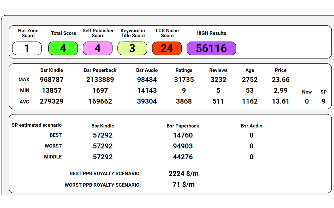Click the MIDDLE scenario row label
Screen dimensions: 334x208
[x=53, y=157]
